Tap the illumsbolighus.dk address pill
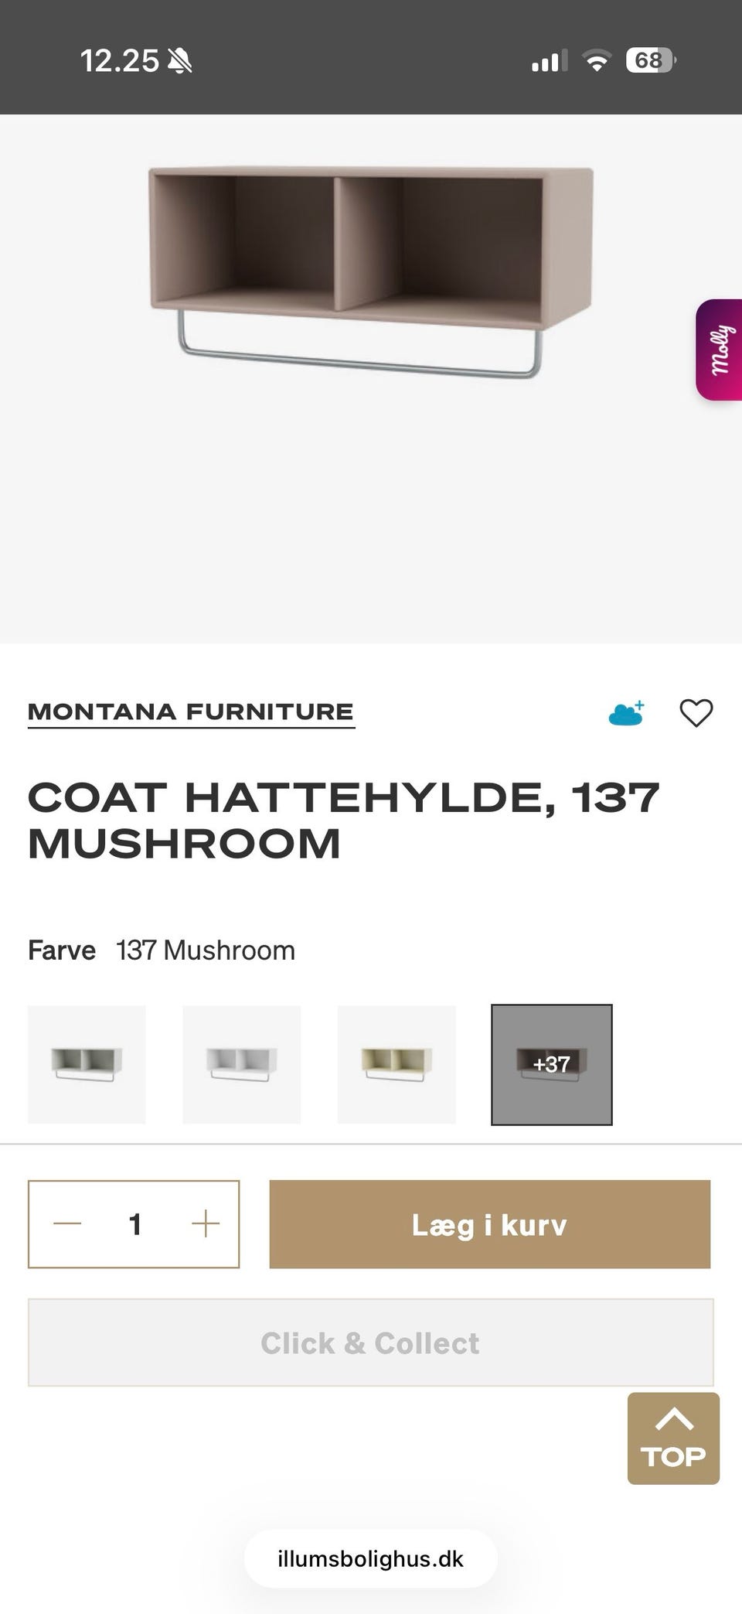Viewport: 742px width, 1614px height. pyautogui.click(x=370, y=1558)
